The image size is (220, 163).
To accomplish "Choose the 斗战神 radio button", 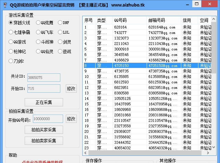I will pos(45,42).
